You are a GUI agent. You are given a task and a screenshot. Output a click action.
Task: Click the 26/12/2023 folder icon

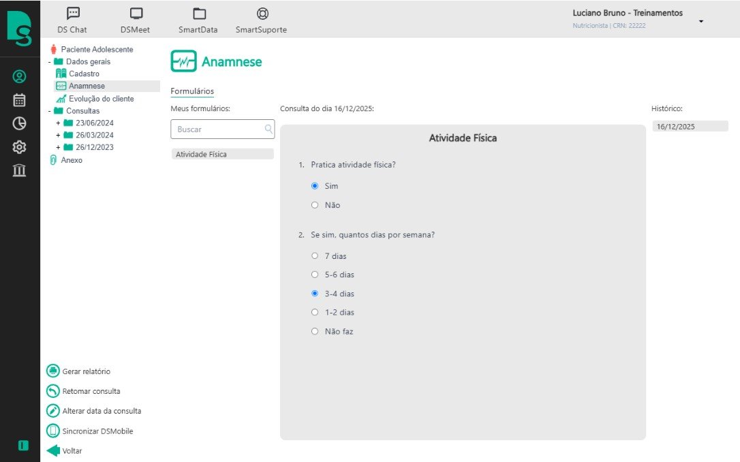pyautogui.click(x=68, y=147)
